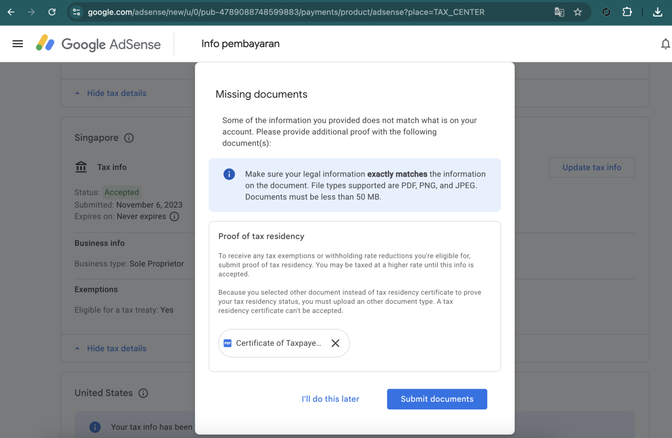The width and height of the screenshot is (672, 438).
Task: Collapse Hide tax details under Singapore
Action: click(x=110, y=348)
